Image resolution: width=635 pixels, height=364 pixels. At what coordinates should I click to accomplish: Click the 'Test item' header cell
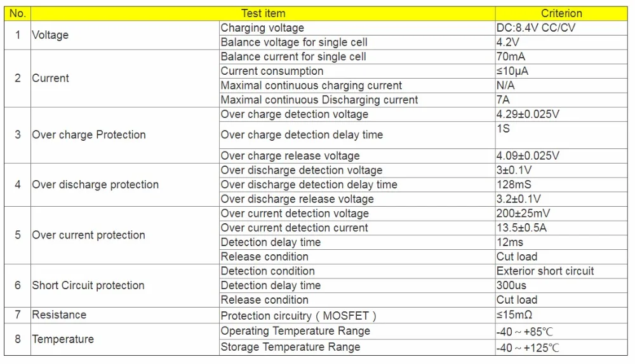[263, 13]
